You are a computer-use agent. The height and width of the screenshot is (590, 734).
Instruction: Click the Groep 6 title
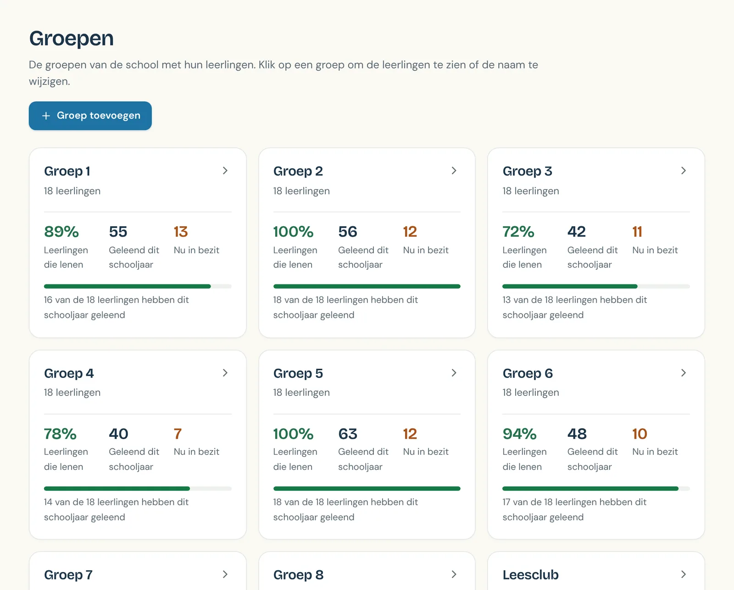click(x=528, y=373)
